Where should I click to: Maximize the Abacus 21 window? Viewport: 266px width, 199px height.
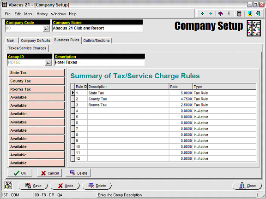point(256,5)
